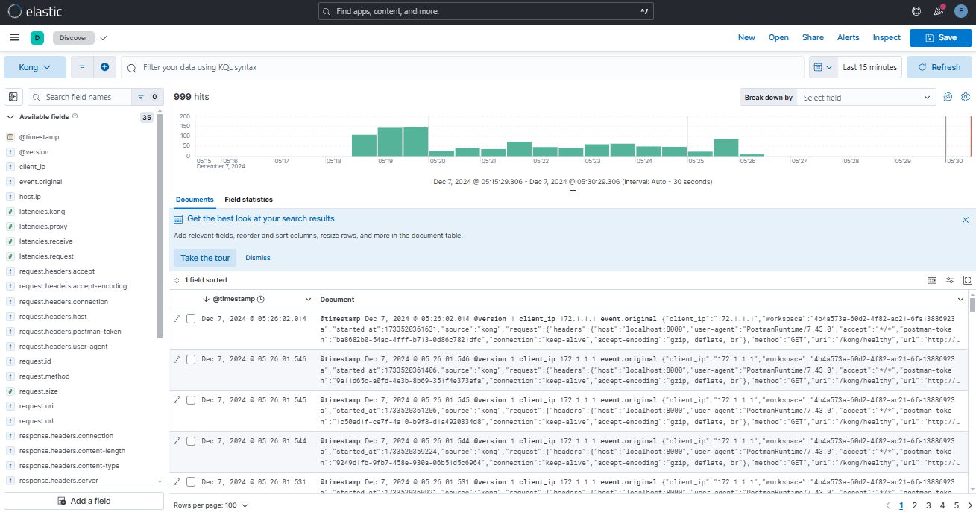Change Rows per page dropdown

tap(211, 505)
